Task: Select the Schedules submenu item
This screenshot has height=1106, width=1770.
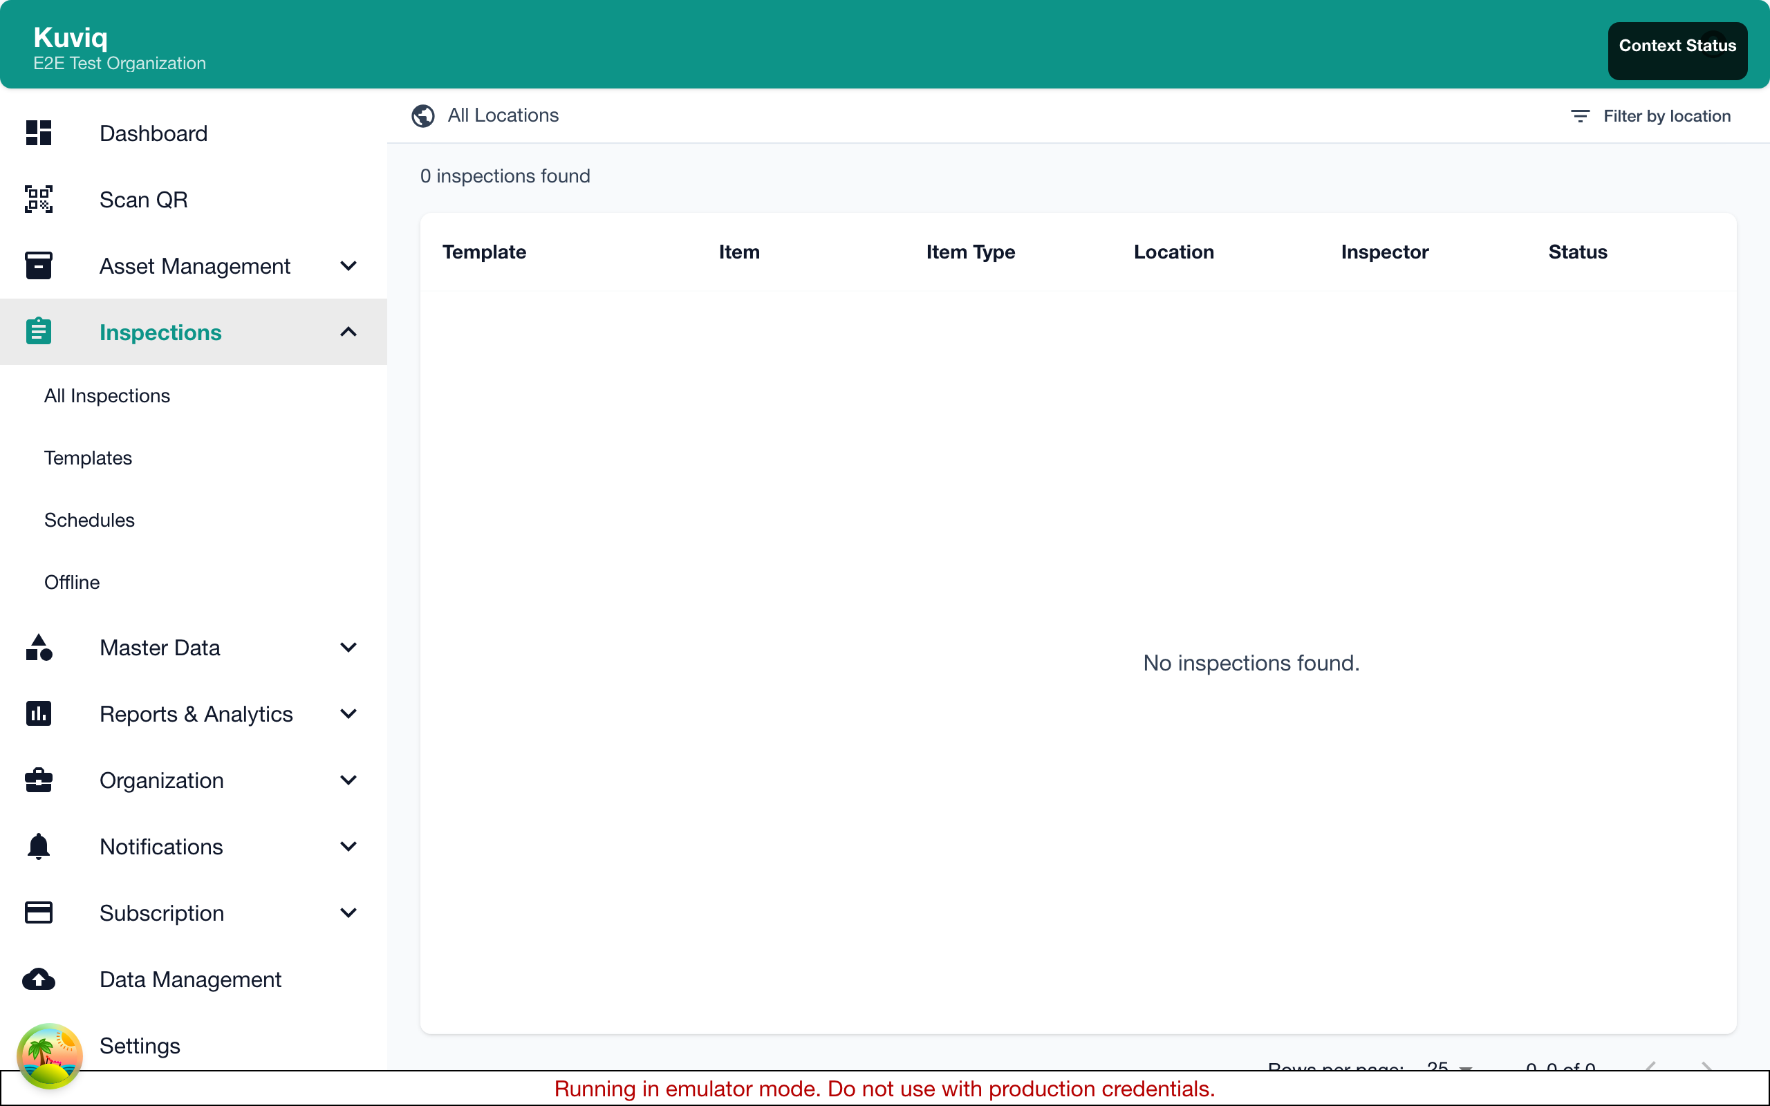Action: 89,520
